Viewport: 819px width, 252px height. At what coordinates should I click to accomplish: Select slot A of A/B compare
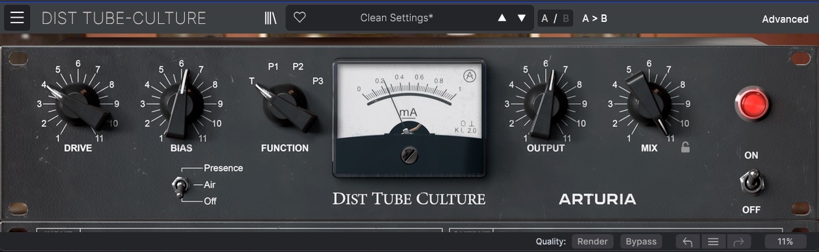pos(545,18)
